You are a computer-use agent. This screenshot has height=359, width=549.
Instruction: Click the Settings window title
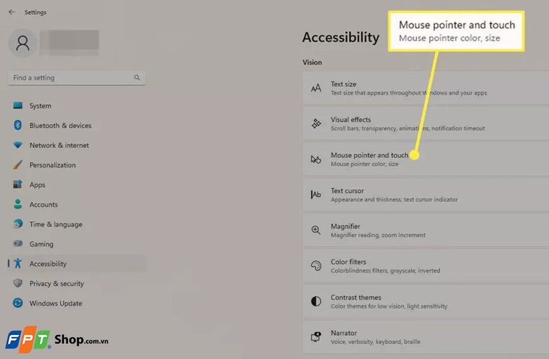coord(36,12)
